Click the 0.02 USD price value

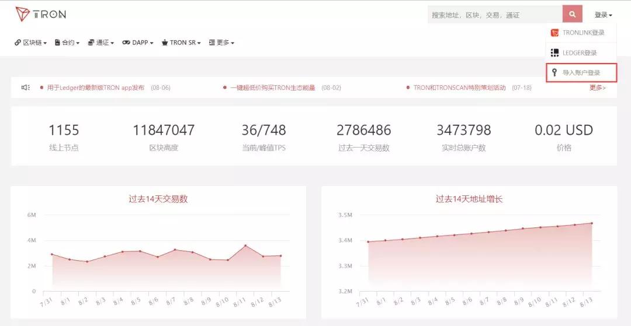click(x=564, y=130)
